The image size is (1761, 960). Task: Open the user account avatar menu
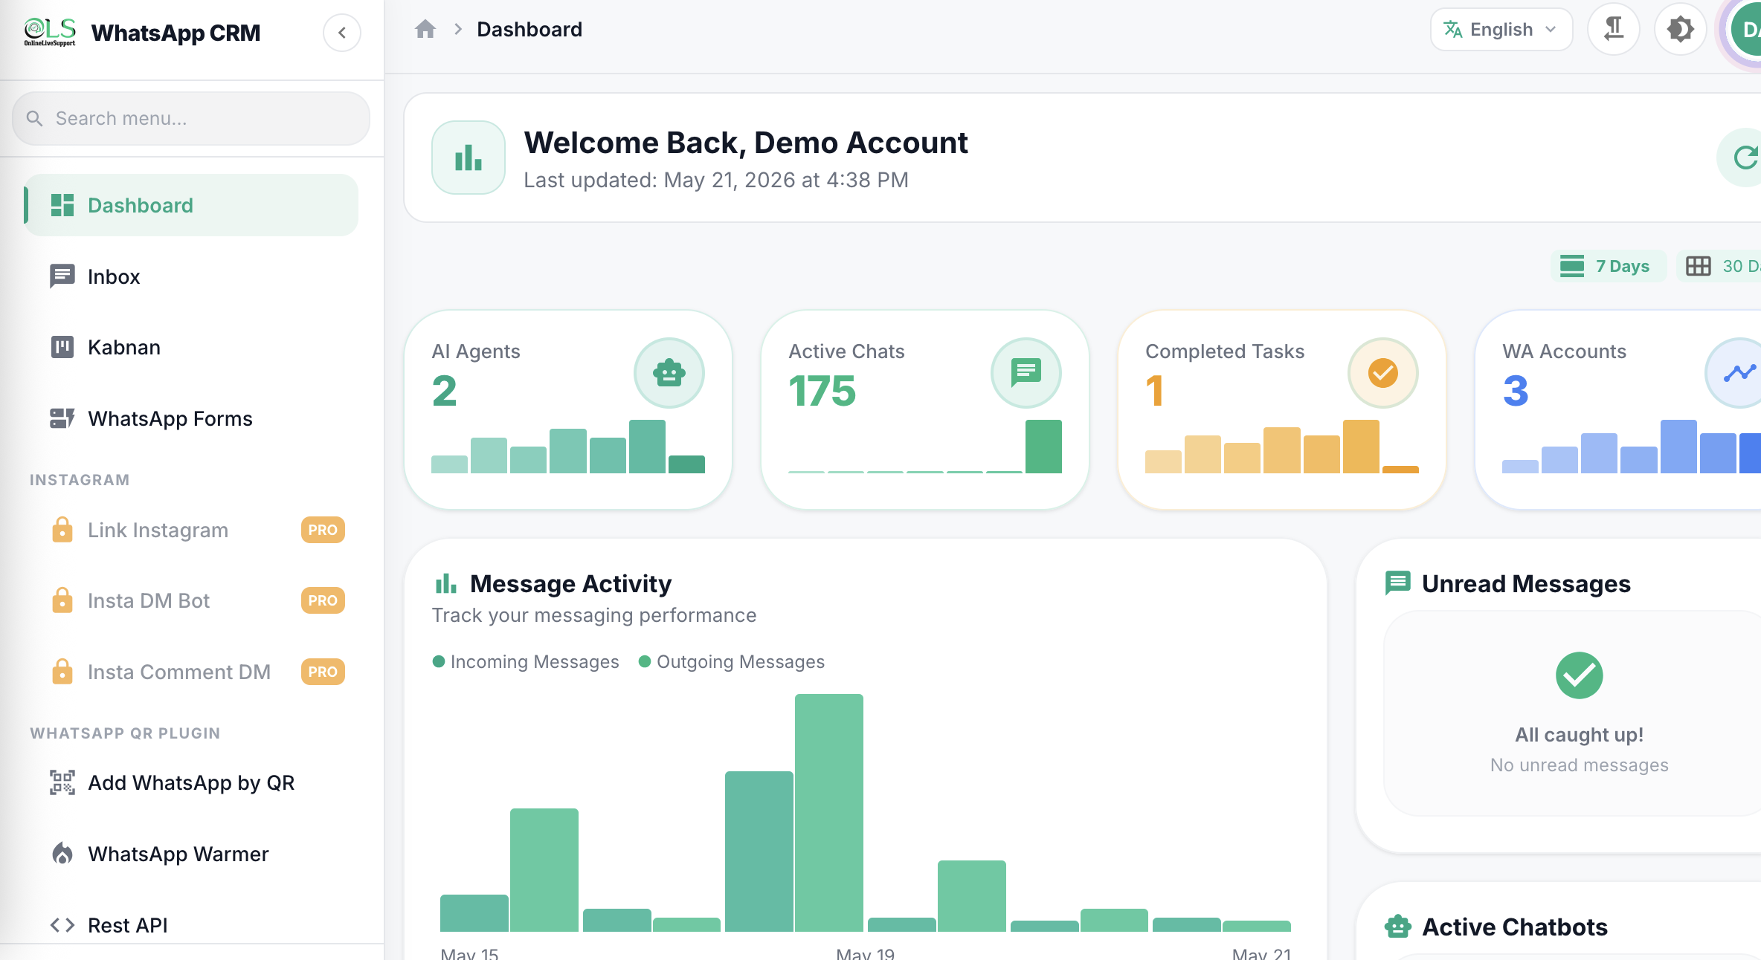point(1746,30)
